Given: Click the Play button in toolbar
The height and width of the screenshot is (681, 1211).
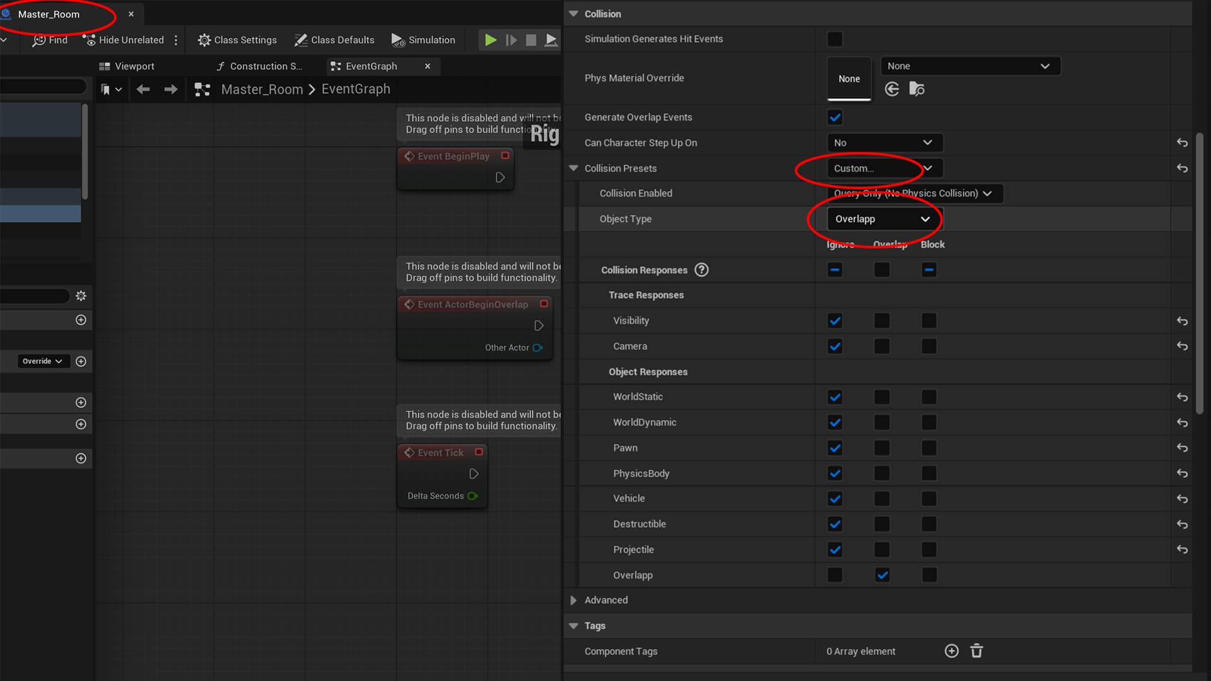Looking at the screenshot, I should (x=490, y=40).
